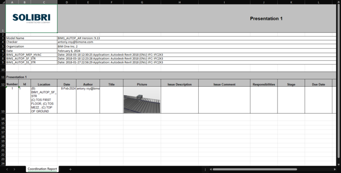Viewport: 341px width, 173px height.
Task: Select the Due Date header cell
Action: coord(318,84)
